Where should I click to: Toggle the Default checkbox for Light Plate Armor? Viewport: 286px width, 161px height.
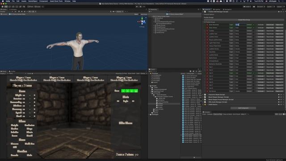point(253,43)
